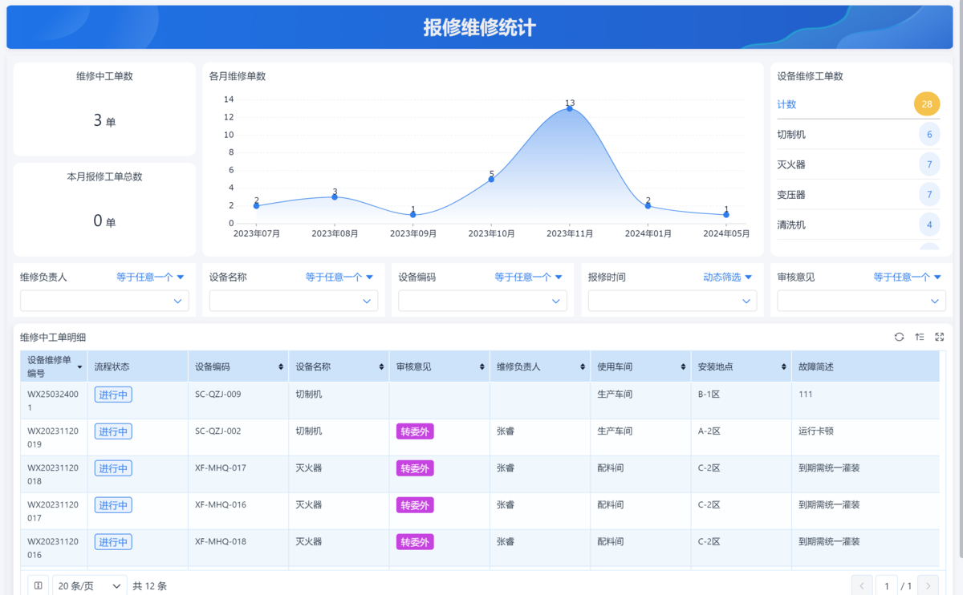963x595 pixels.
Task: Click 转委外 tag for WX20231120019
Action: pos(415,431)
